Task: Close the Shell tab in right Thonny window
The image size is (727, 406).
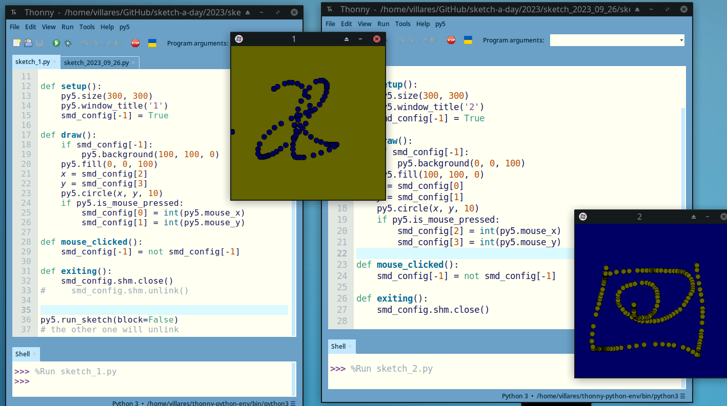Action: tap(350, 347)
